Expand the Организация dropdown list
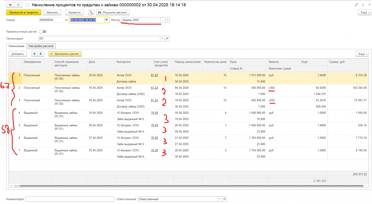Image resolution: width=372 pixels, height=204 pixels. 162,38
